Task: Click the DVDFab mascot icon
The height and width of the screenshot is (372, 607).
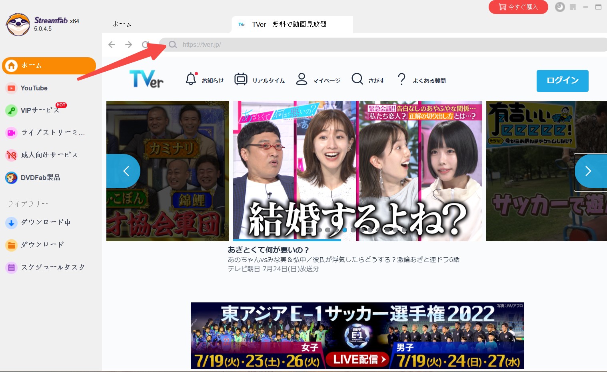Action: coord(11,178)
